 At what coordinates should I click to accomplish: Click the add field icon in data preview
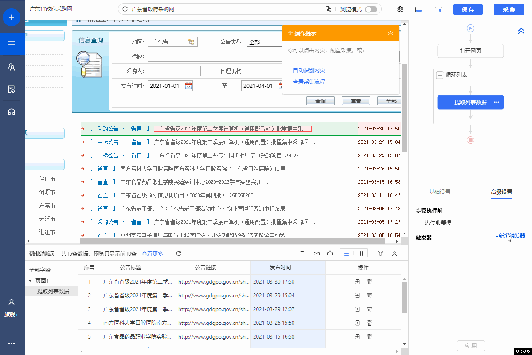(303, 253)
